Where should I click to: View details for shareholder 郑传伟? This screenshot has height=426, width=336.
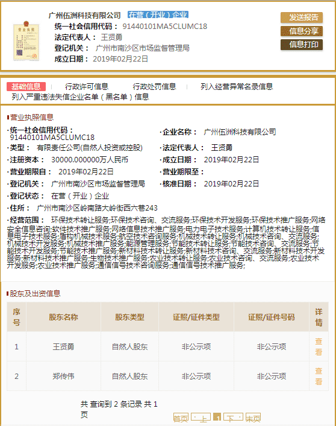[319, 377]
